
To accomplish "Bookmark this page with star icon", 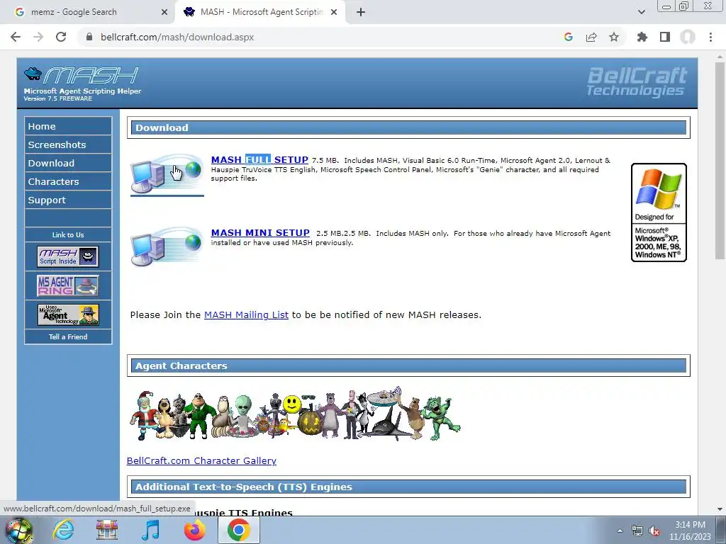I will [x=614, y=37].
